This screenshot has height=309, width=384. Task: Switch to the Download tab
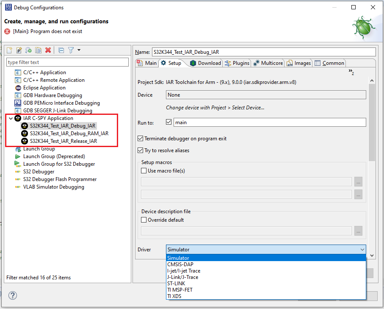(205, 63)
